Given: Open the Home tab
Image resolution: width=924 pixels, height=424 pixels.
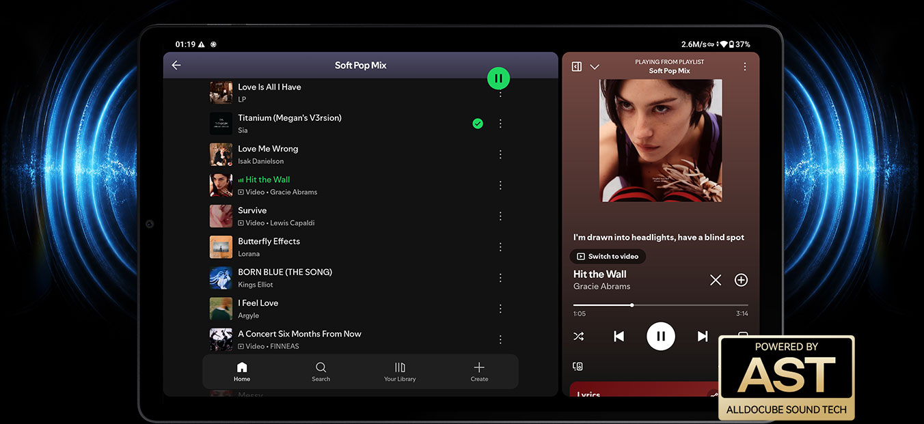Looking at the screenshot, I should tap(242, 372).
